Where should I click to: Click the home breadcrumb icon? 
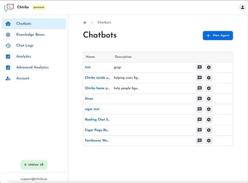point(85,23)
